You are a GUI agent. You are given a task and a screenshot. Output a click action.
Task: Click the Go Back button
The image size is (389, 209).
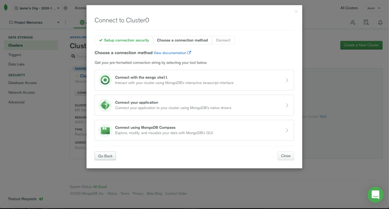(105, 156)
